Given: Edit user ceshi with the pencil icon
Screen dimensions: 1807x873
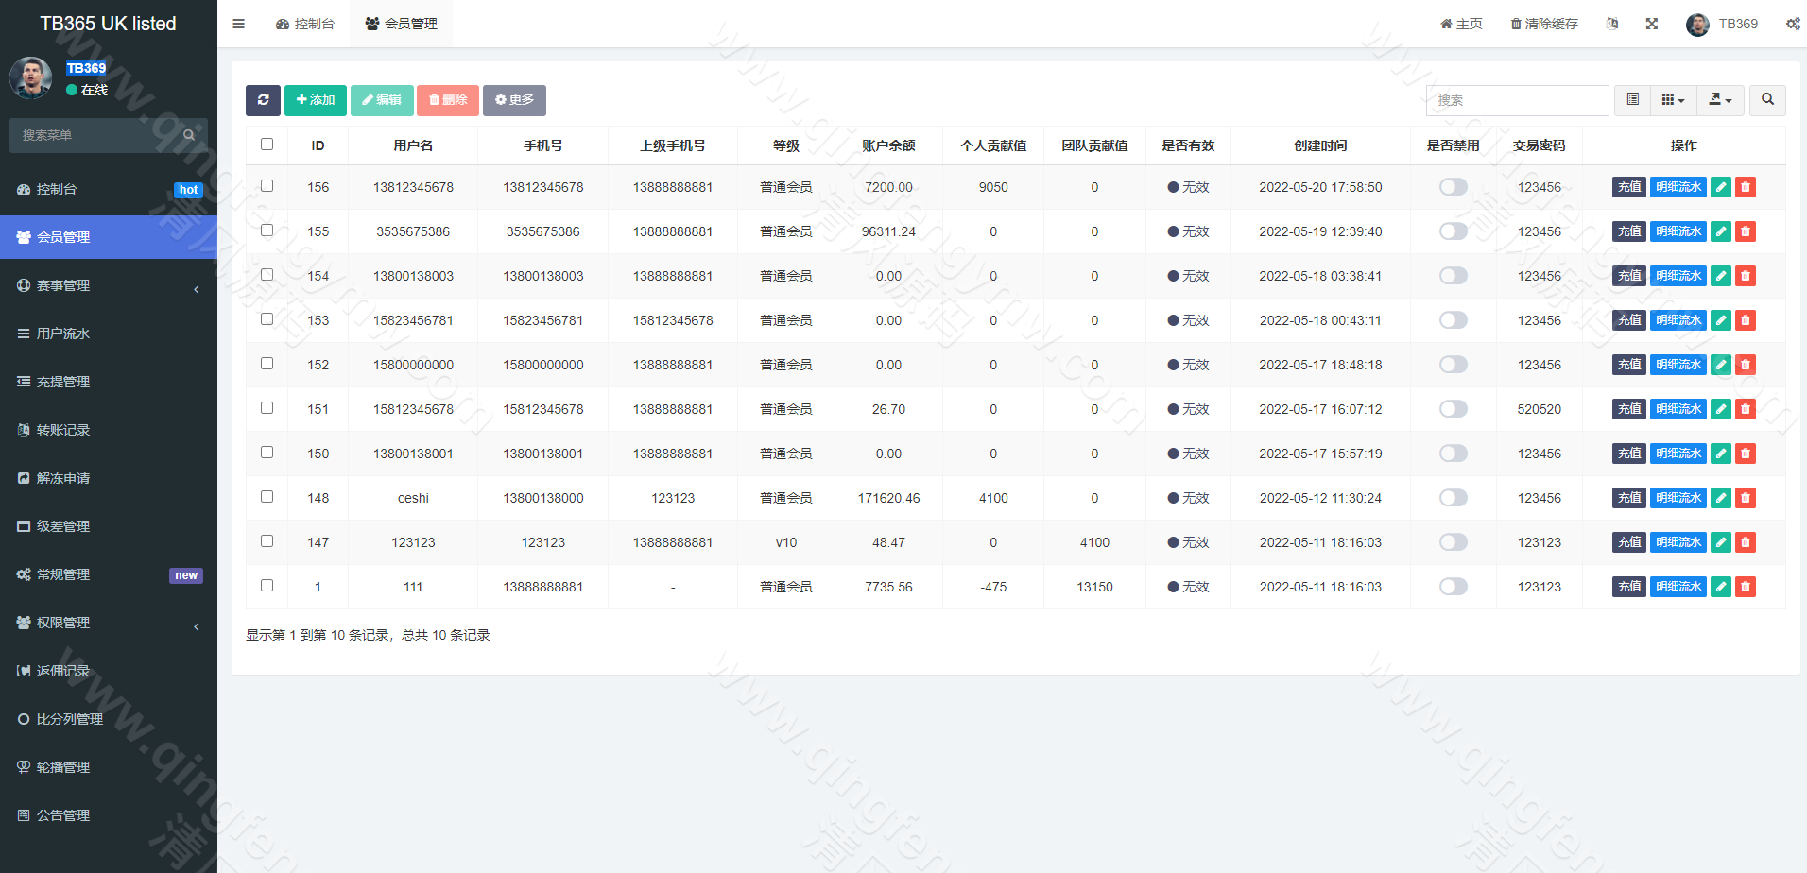Looking at the screenshot, I should [1720, 498].
